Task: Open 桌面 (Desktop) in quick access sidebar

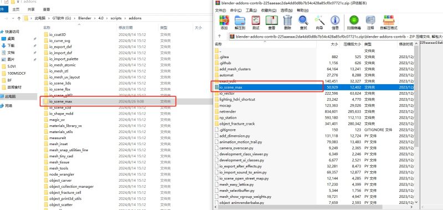Action: pyautogui.click(x=11, y=39)
